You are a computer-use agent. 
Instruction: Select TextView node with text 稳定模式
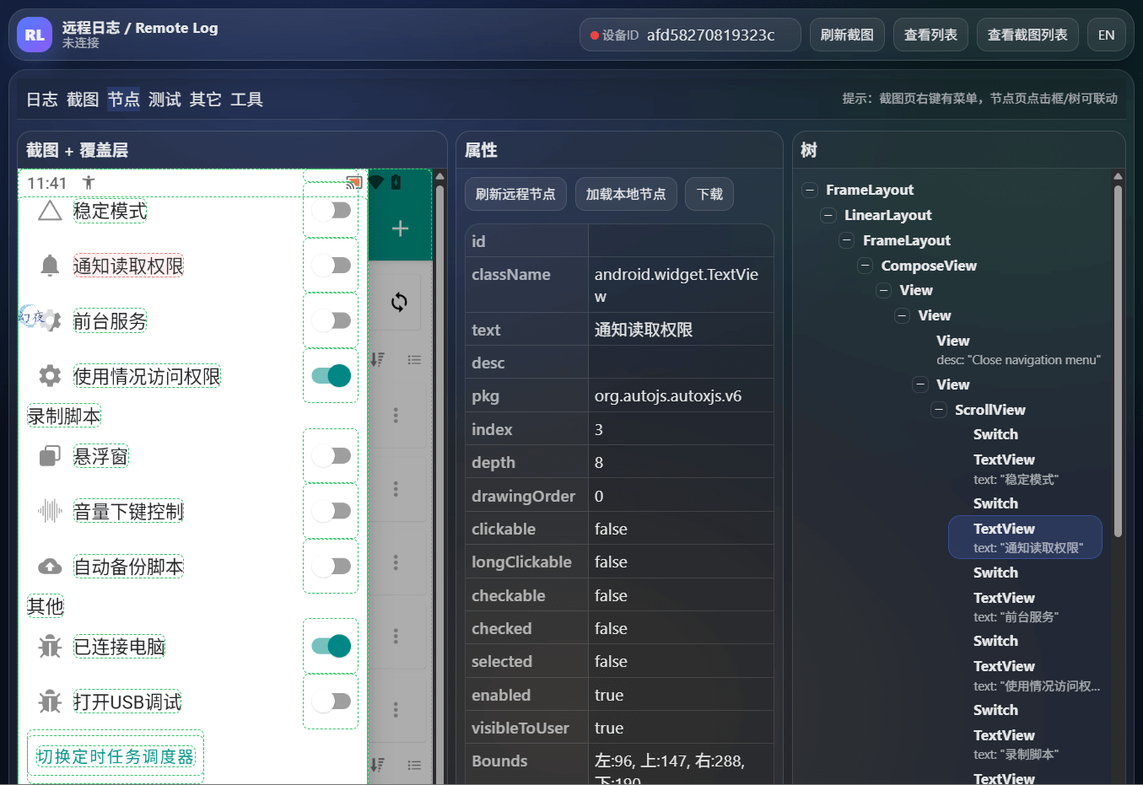point(1025,469)
